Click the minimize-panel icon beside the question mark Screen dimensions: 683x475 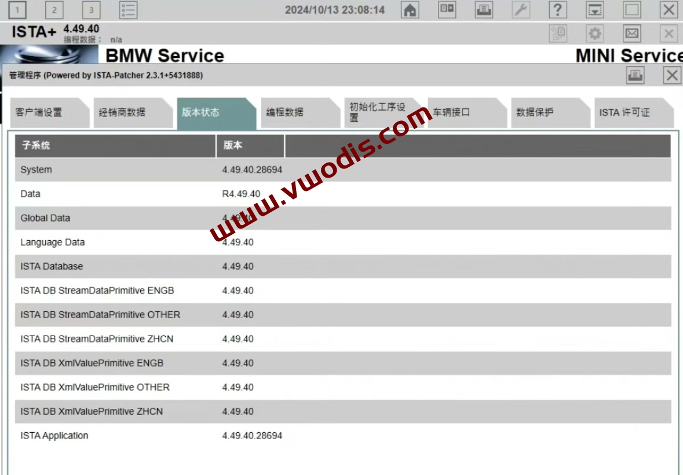(594, 11)
